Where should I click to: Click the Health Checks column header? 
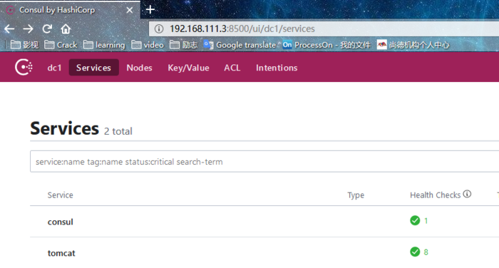[435, 195]
